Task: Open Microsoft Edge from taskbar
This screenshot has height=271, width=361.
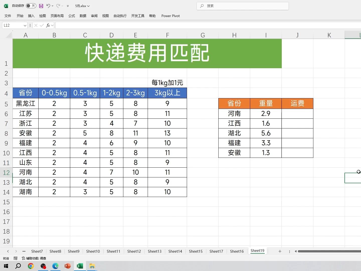Action: [x=55, y=266]
